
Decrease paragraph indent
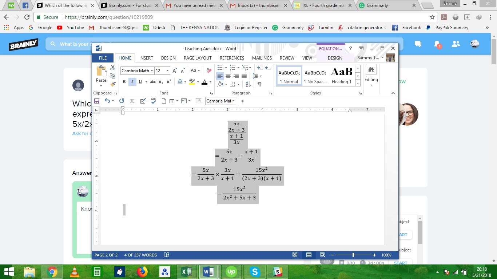click(x=260, y=68)
